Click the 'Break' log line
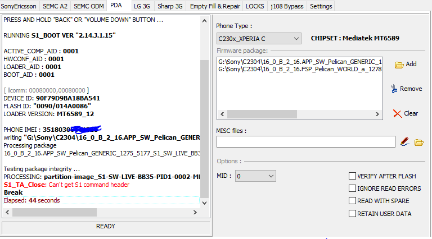Screen dimensions: 432x239 tap(13, 192)
